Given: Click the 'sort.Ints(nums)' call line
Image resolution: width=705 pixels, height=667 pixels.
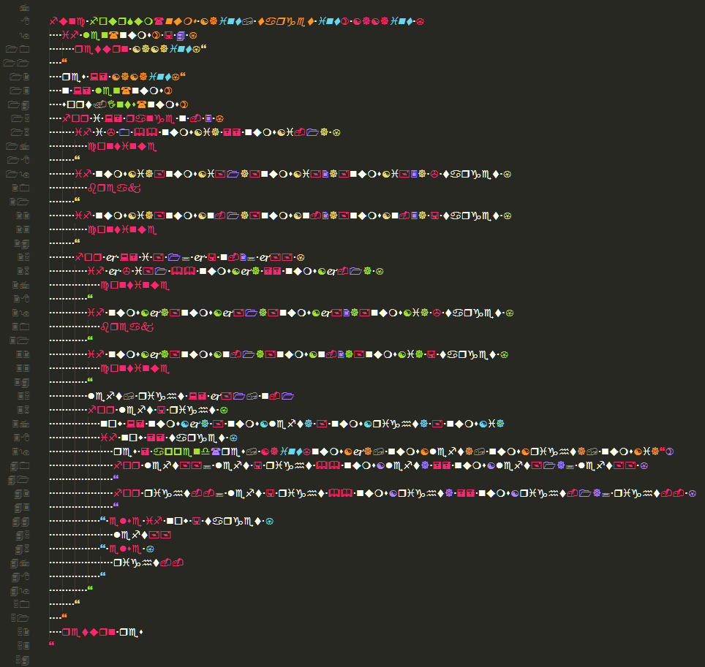Looking at the screenshot, I should tap(125, 104).
